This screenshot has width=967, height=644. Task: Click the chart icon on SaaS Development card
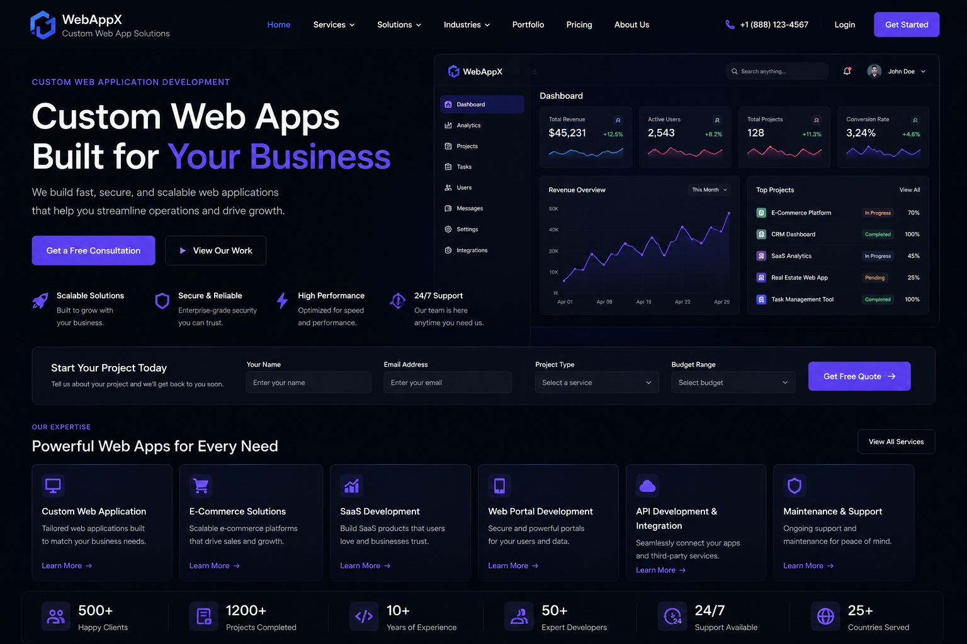coord(352,486)
